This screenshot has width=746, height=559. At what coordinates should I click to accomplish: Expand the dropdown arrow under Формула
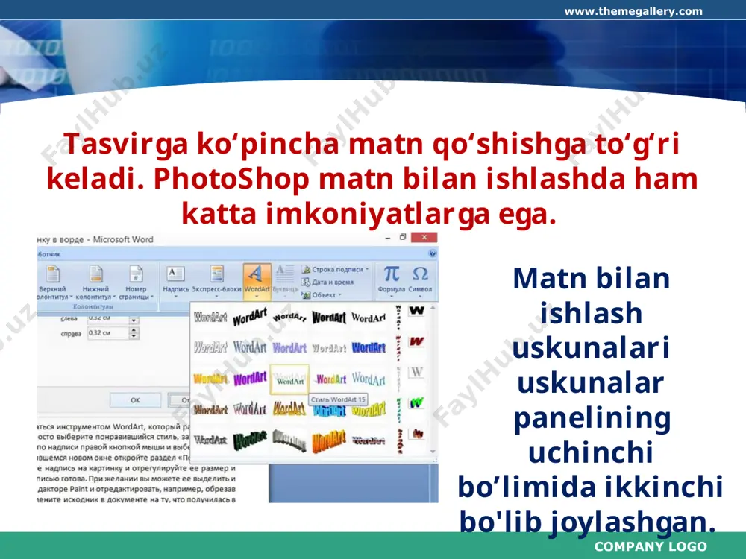pyautogui.click(x=392, y=297)
